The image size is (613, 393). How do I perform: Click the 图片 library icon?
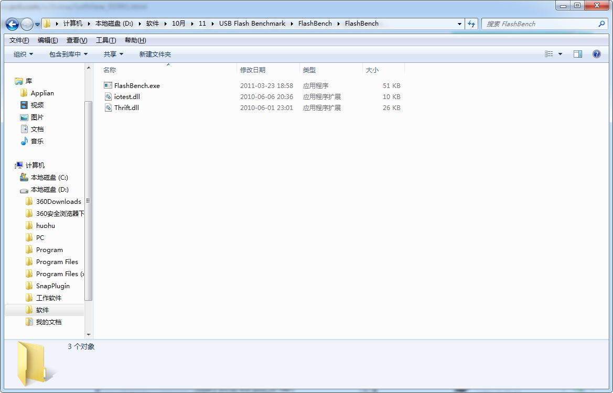[24, 117]
